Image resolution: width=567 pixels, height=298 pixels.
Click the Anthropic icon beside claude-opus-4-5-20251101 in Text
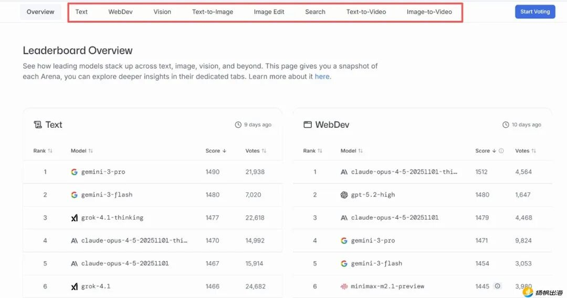74,263
